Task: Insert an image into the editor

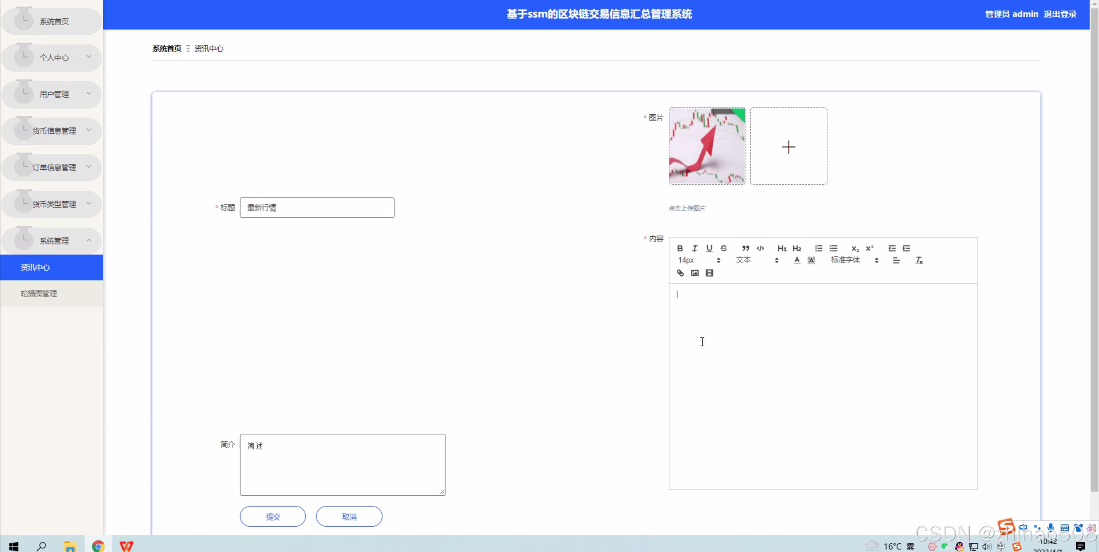Action: coord(694,273)
